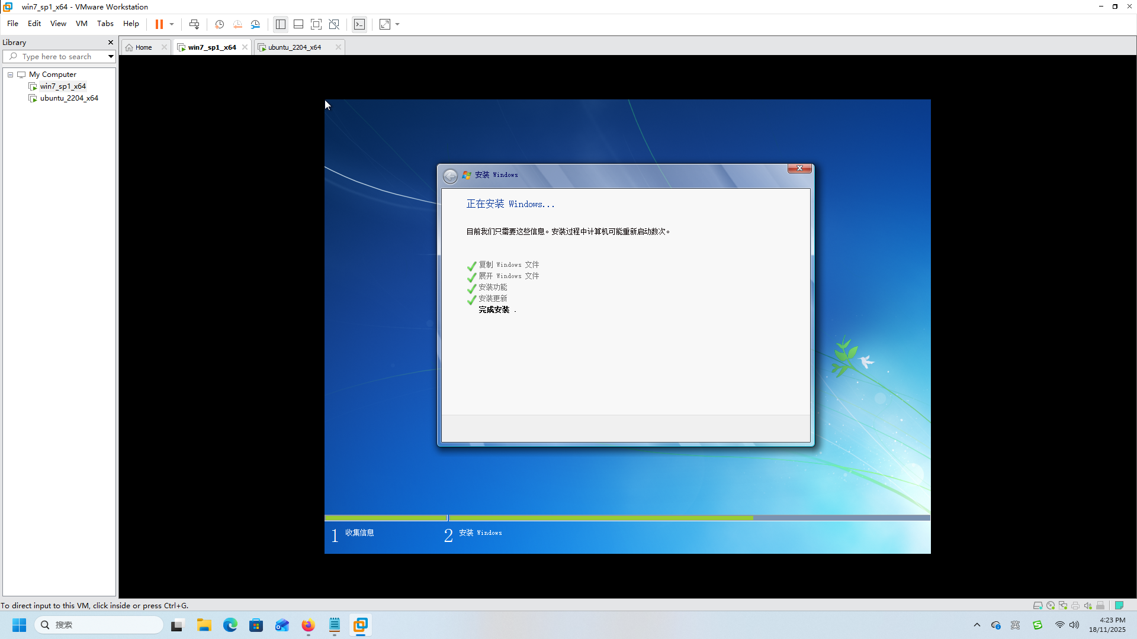Viewport: 1137px width, 639px height.
Task: Open Firefox from the taskbar
Action: (308, 625)
